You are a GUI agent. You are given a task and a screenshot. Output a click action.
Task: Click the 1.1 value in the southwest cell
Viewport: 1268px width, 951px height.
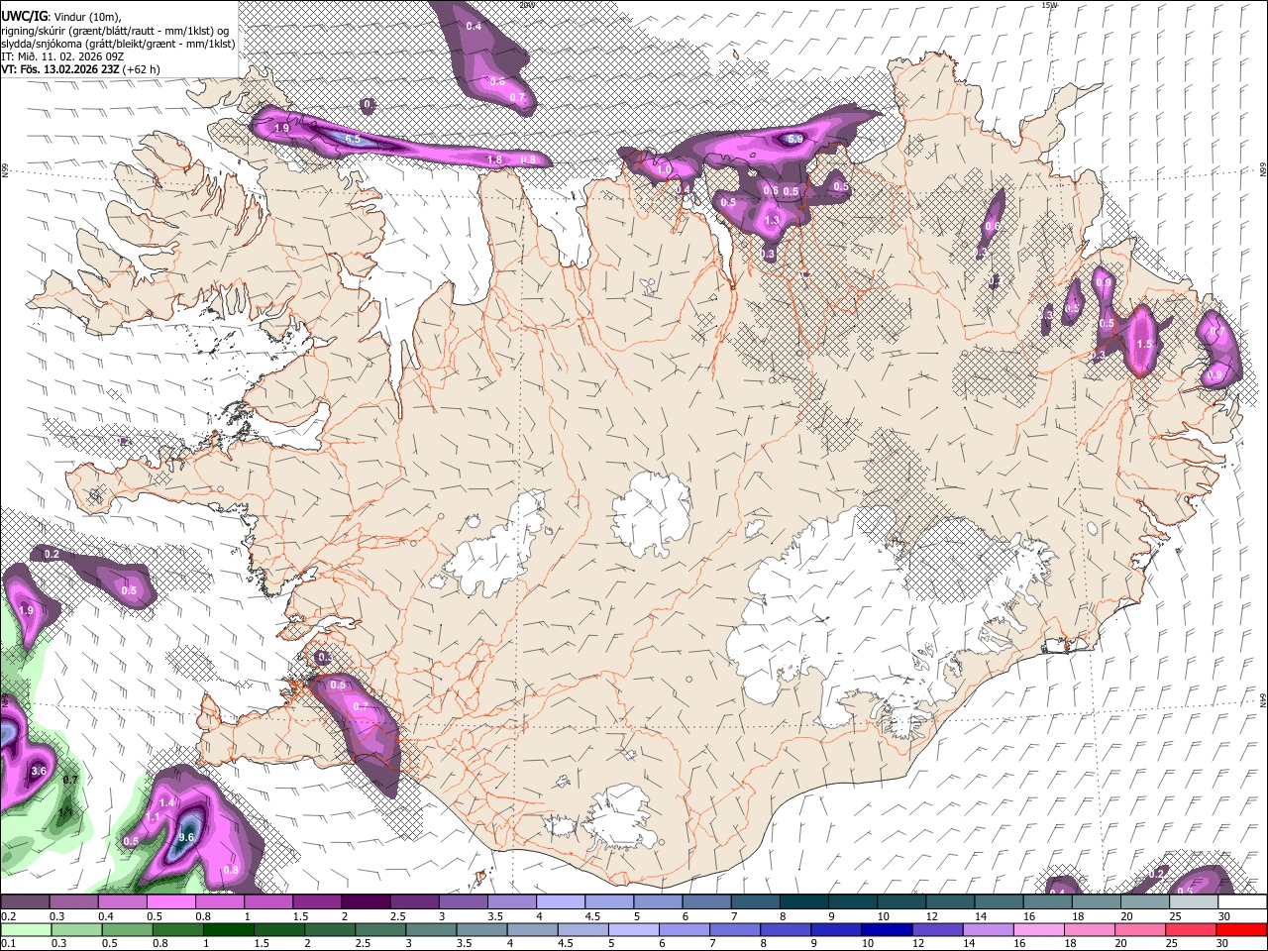153,816
